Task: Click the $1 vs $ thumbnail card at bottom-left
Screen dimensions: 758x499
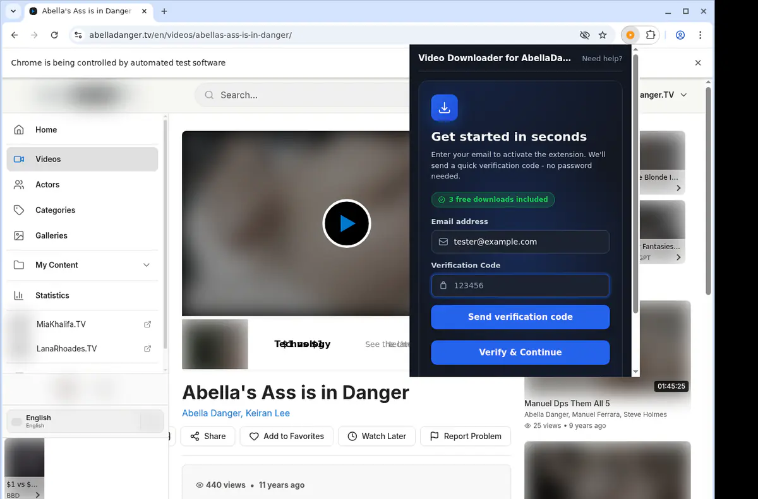Action: tap(24, 468)
